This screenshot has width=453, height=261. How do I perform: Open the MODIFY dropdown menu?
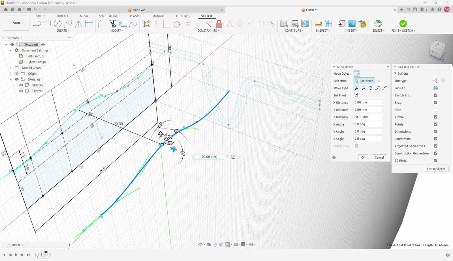pyautogui.click(x=117, y=31)
